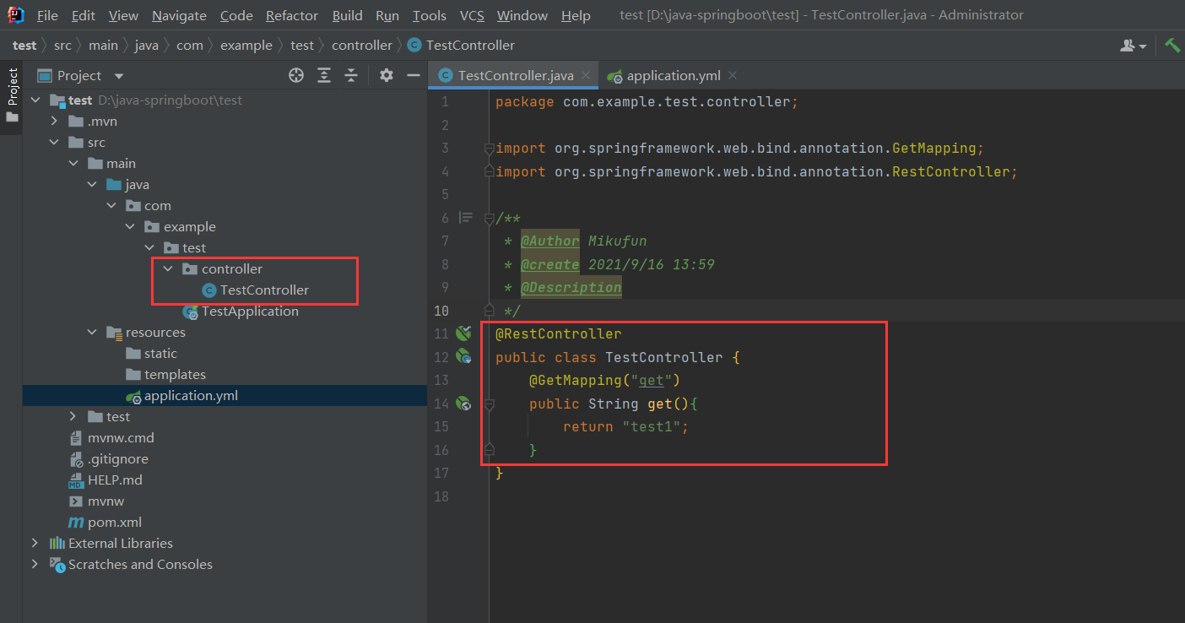The image size is (1185, 623).
Task: Select the mvnw file
Action: click(96, 501)
